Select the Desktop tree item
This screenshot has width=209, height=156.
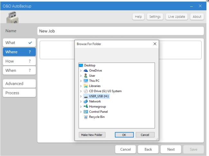(90, 65)
